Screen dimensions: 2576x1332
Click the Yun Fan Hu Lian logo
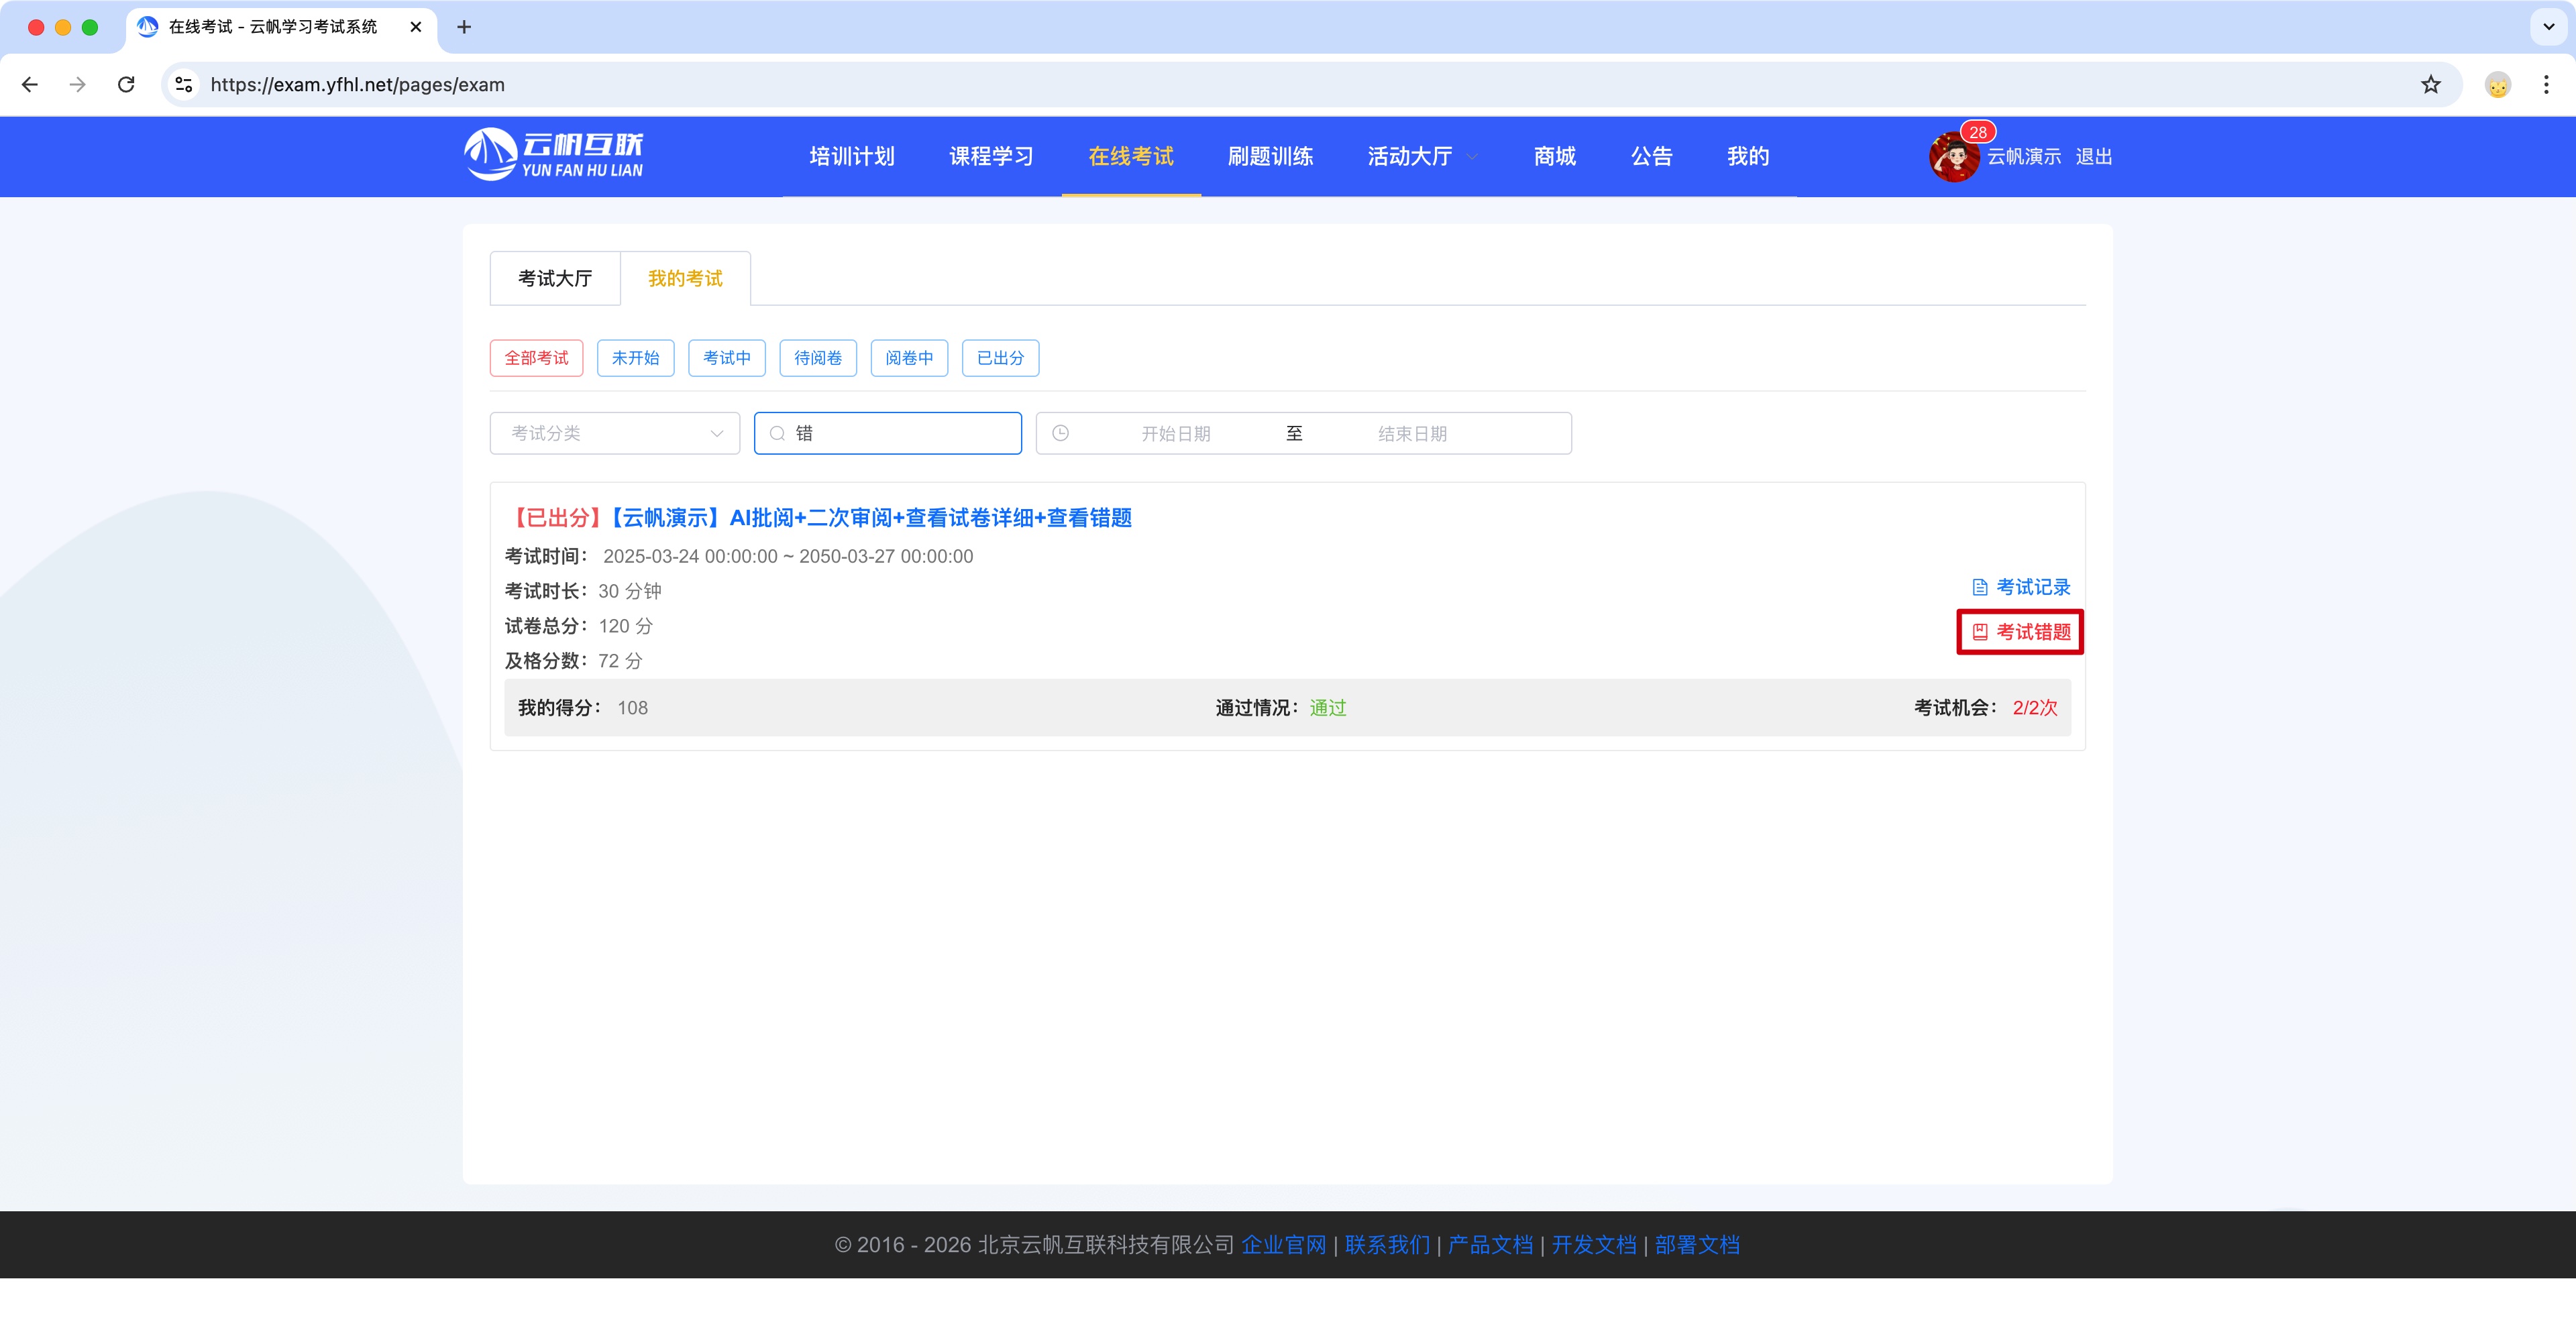(x=553, y=155)
